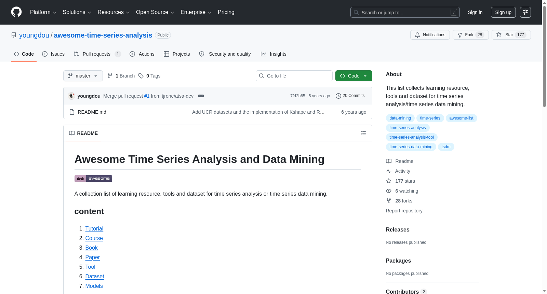
Task: Open the README.md commit message link
Action: coord(258,112)
